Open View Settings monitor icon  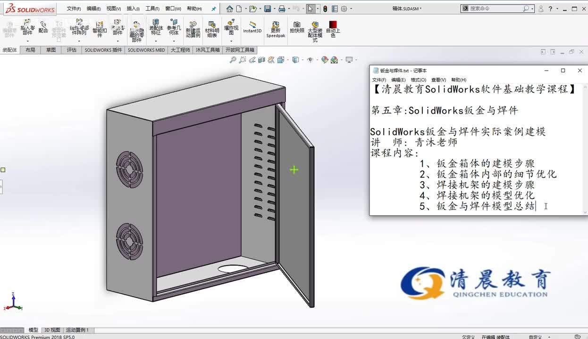click(x=349, y=60)
